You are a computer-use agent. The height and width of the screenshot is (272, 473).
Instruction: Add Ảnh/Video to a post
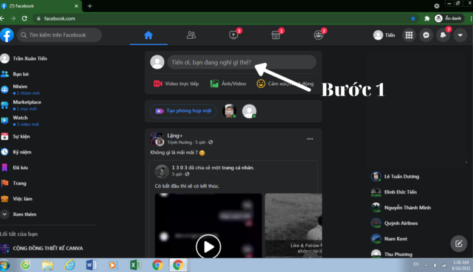pyautogui.click(x=228, y=83)
